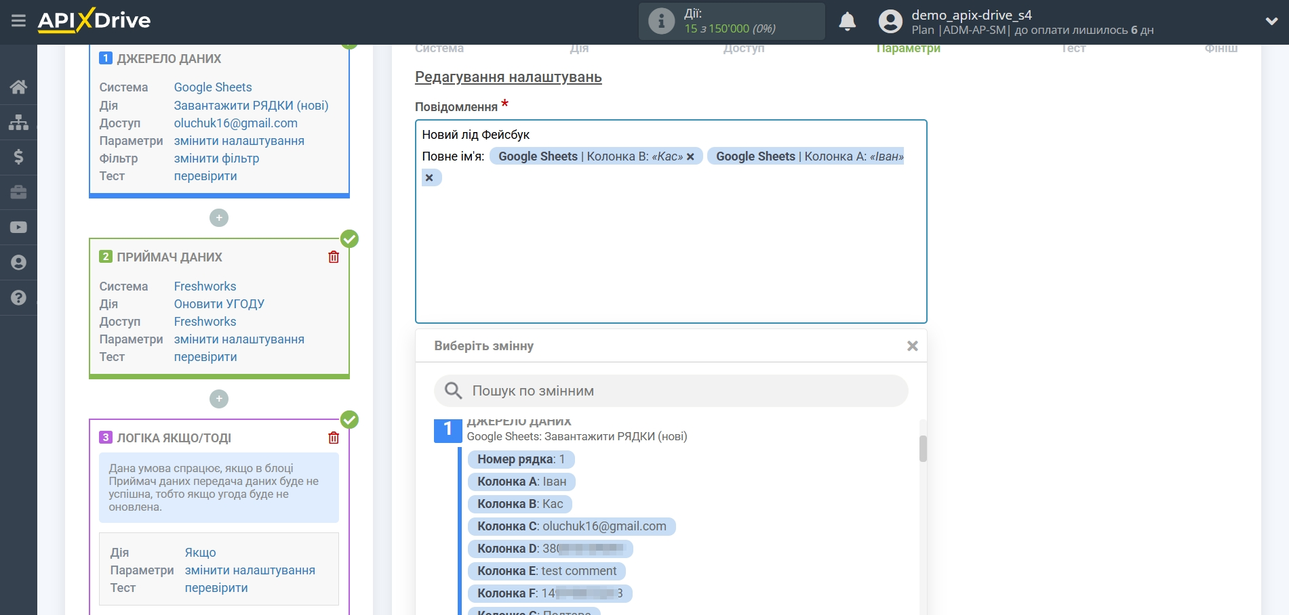
Task: Open the YouTube video tutorials icon
Action: (18, 228)
